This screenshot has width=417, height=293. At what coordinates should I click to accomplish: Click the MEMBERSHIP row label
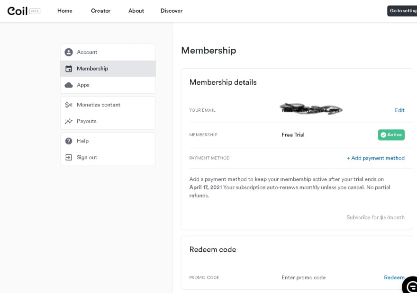tap(203, 135)
